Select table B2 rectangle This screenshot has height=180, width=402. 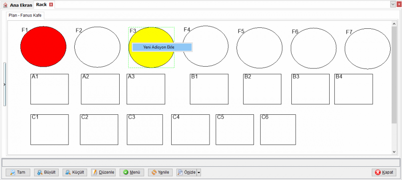pos(262,89)
